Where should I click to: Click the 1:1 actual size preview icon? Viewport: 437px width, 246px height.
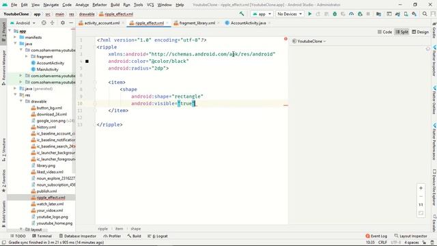pyautogui.click(x=421, y=205)
